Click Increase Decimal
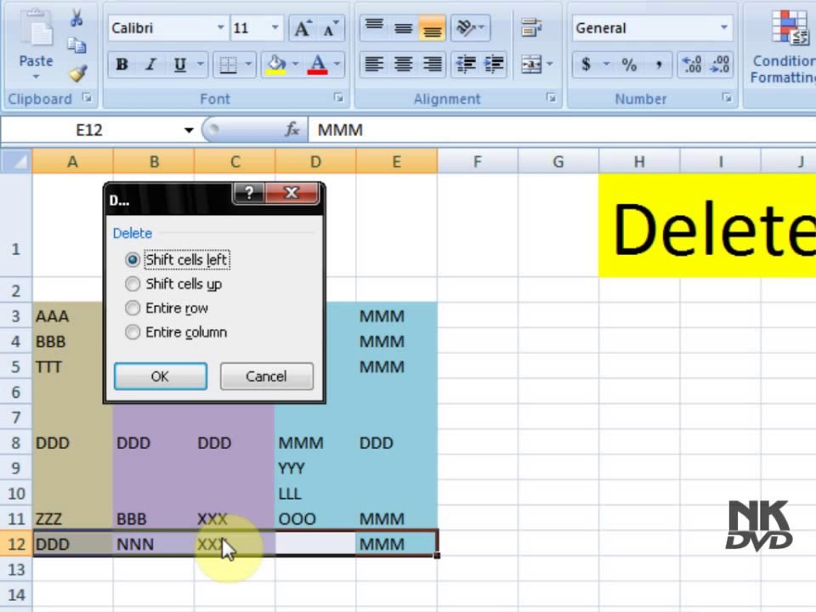Viewport: 816px width, 612px height. click(x=692, y=65)
